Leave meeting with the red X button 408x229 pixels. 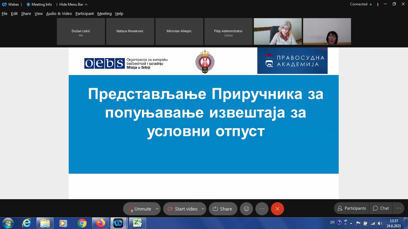pos(277,209)
